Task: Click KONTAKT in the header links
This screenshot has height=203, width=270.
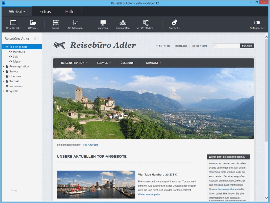Action: (181, 46)
